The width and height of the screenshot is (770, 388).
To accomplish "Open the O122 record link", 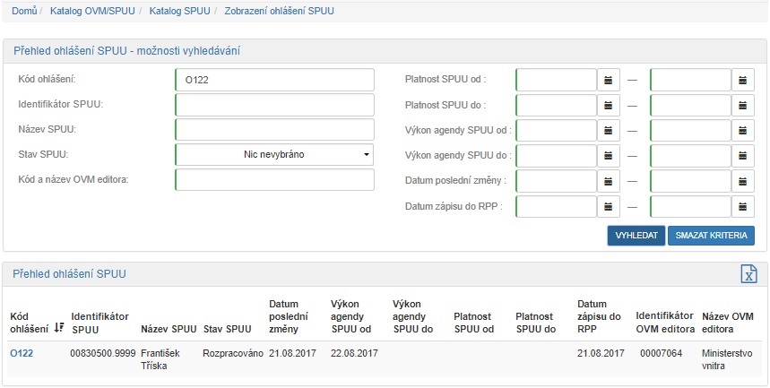I will tap(22, 353).
